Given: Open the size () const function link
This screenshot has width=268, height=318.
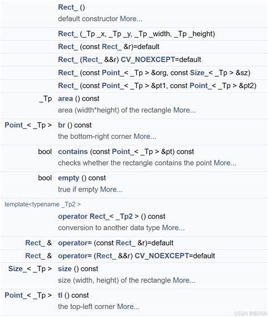Looking at the screenshot, I should 65,269.
